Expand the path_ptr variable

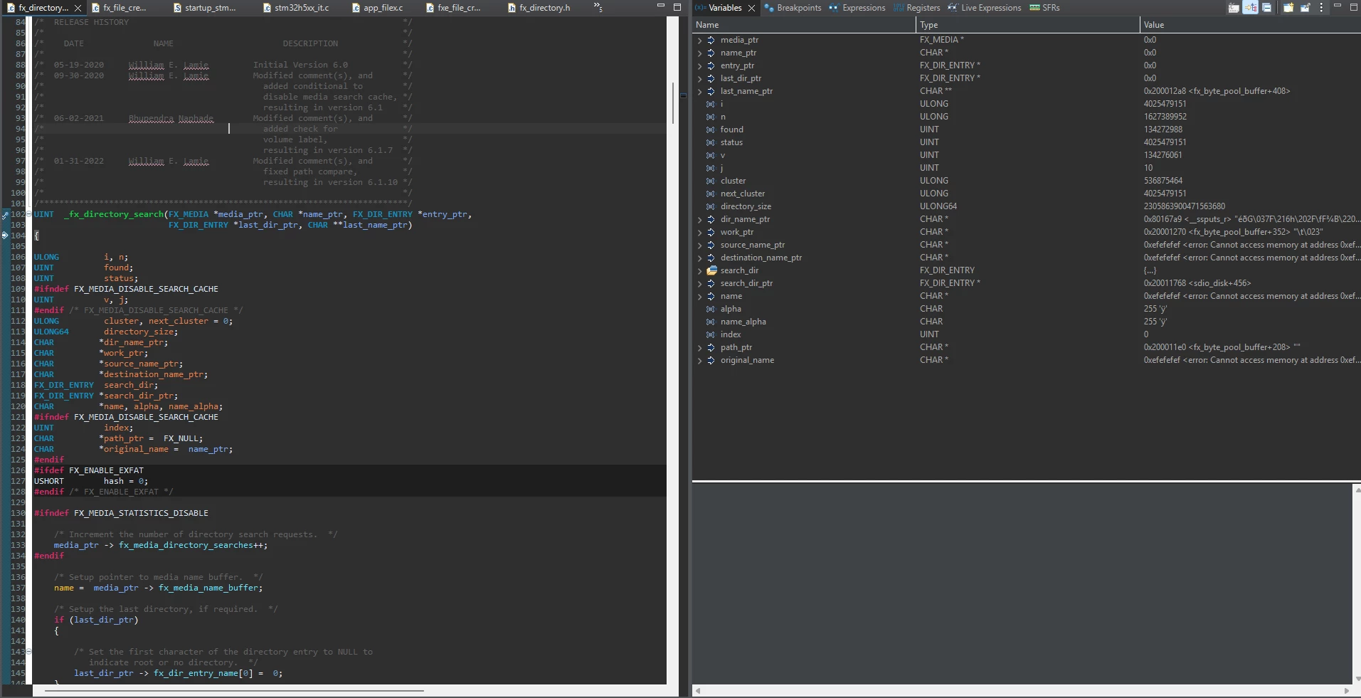[x=699, y=347]
